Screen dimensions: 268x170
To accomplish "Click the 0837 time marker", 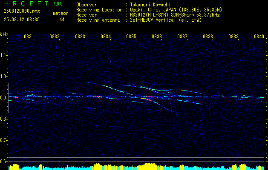I will point(182,36).
